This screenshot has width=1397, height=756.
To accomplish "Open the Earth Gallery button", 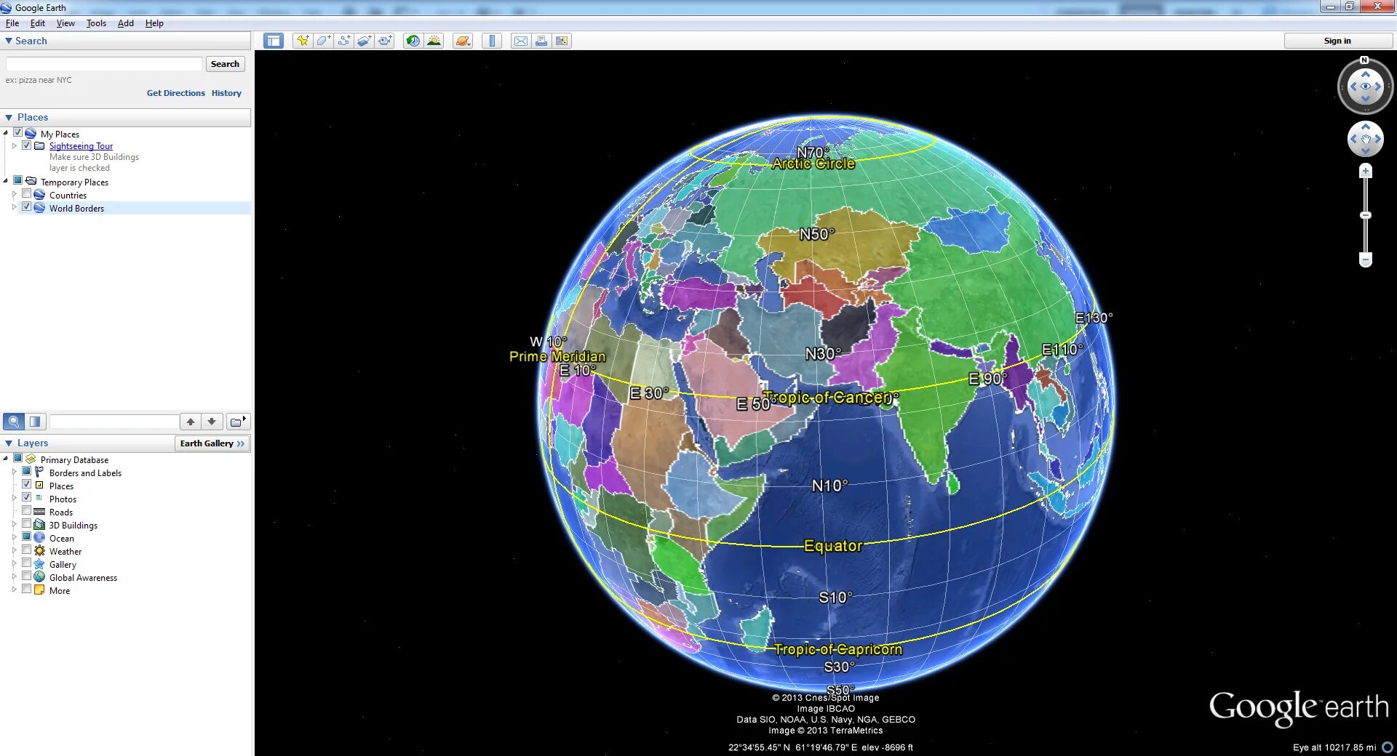I will pyautogui.click(x=212, y=443).
